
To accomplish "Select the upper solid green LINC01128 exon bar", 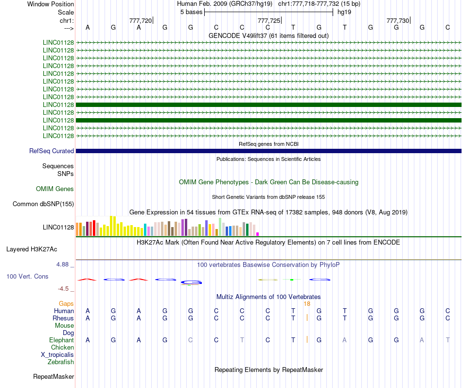I will 268,105.
